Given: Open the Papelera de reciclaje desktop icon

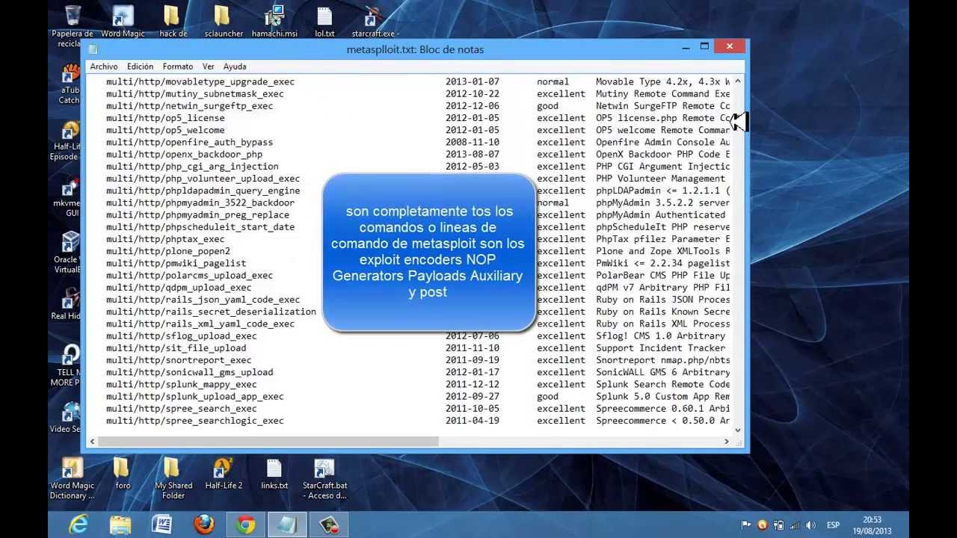Looking at the screenshot, I should coord(72,25).
